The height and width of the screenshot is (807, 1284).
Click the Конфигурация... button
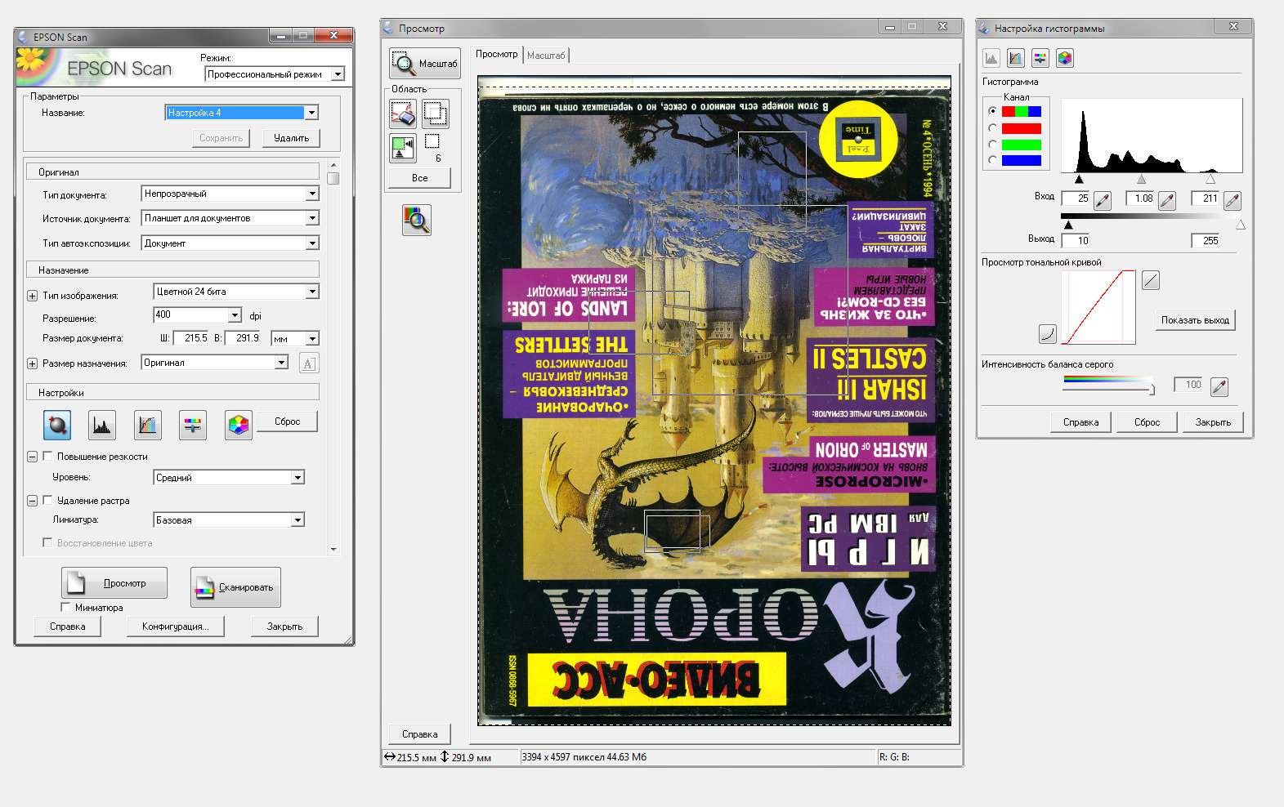(176, 626)
